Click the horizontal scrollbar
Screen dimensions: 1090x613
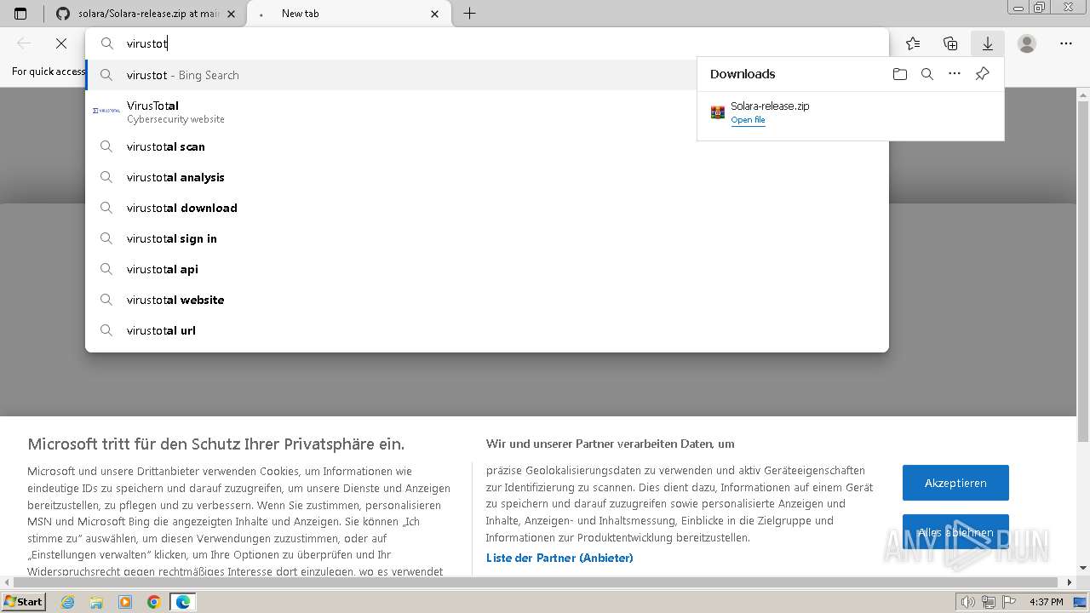pyautogui.click(x=536, y=583)
